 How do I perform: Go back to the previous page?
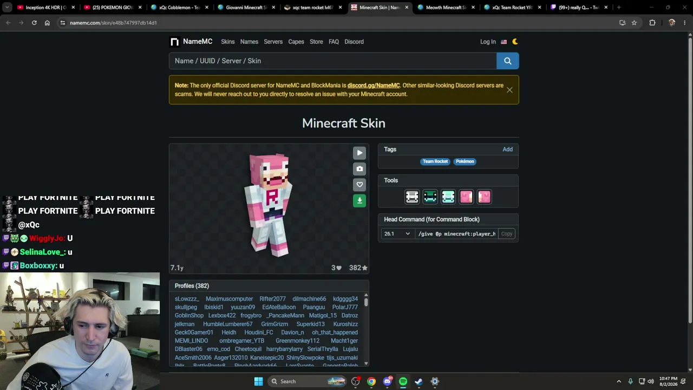(x=8, y=23)
